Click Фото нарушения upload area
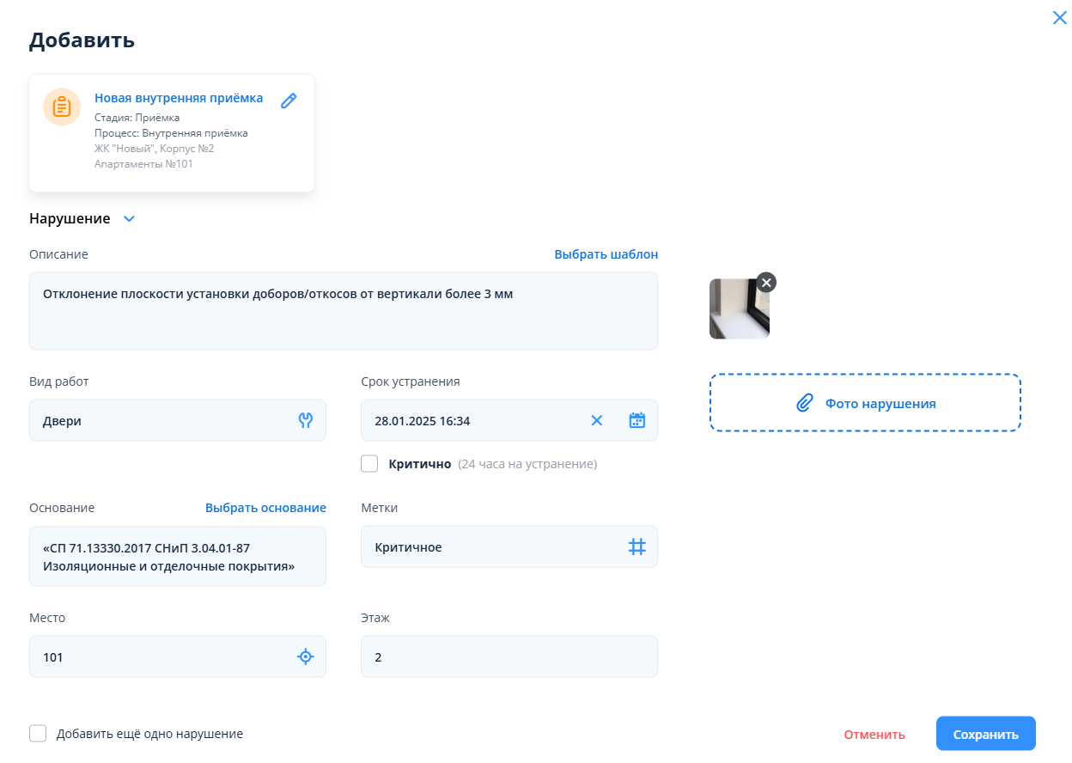This screenshot has height=763, width=1072. coord(865,402)
